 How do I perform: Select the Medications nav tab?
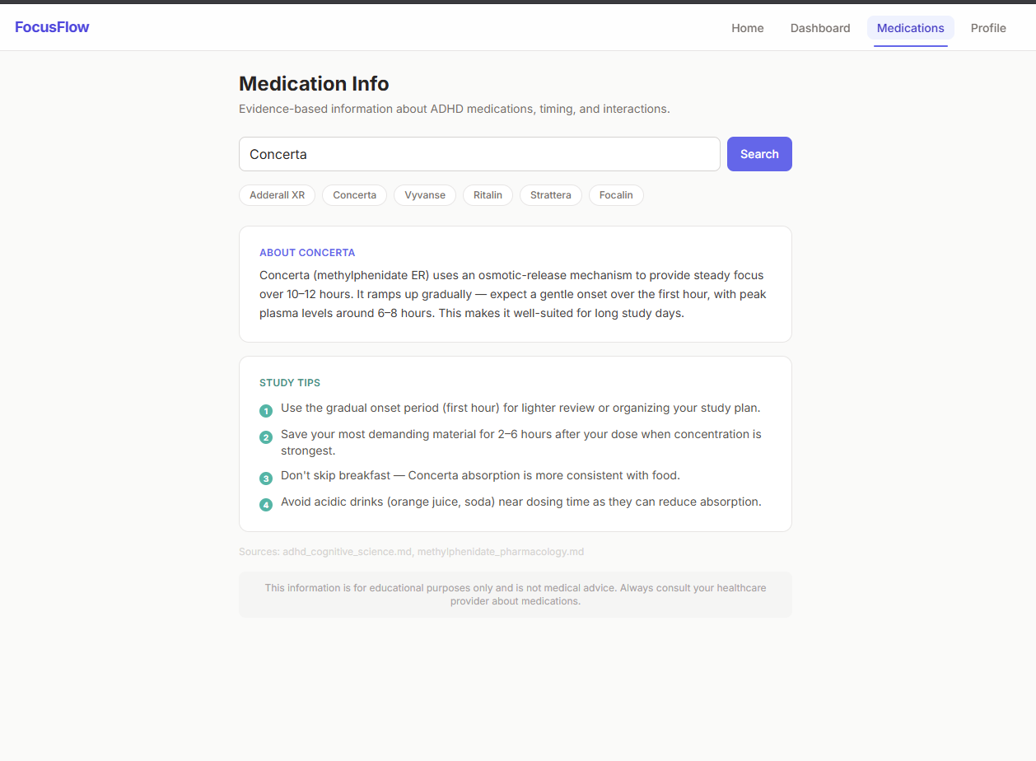(x=911, y=28)
